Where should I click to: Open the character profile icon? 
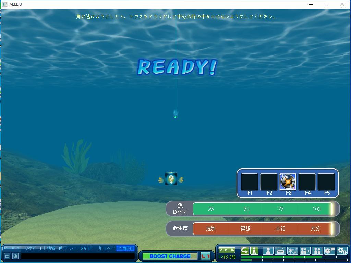pos(268,250)
